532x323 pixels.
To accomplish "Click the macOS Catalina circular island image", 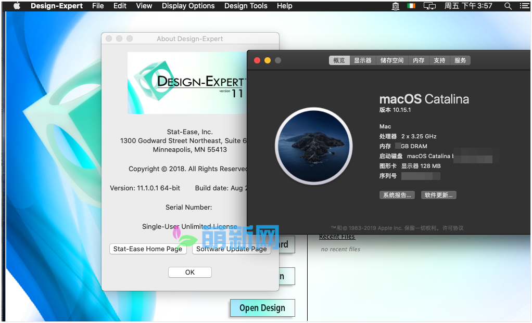I will 313,146.
